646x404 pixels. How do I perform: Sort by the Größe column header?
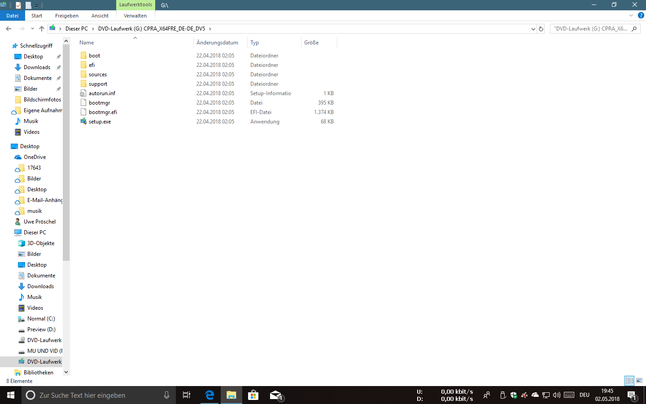pos(319,43)
